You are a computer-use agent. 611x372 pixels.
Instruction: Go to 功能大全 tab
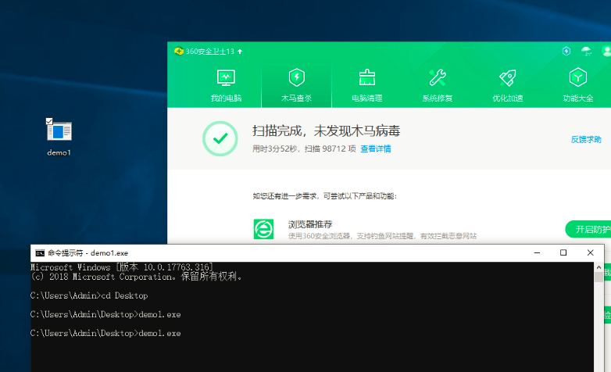tap(578, 86)
